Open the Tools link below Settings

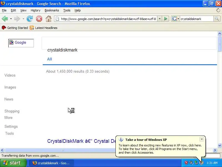click(x=9, y=133)
